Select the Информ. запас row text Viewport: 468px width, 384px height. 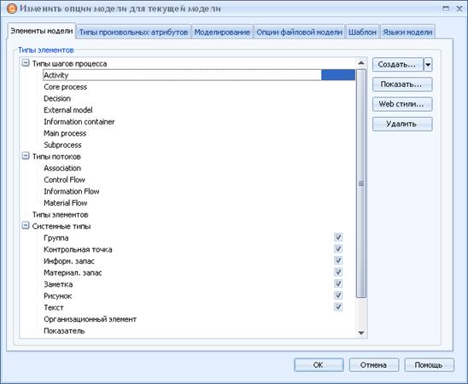(69, 261)
